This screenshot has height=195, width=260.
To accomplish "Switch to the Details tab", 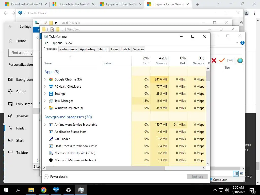I will click(x=126, y=49).
